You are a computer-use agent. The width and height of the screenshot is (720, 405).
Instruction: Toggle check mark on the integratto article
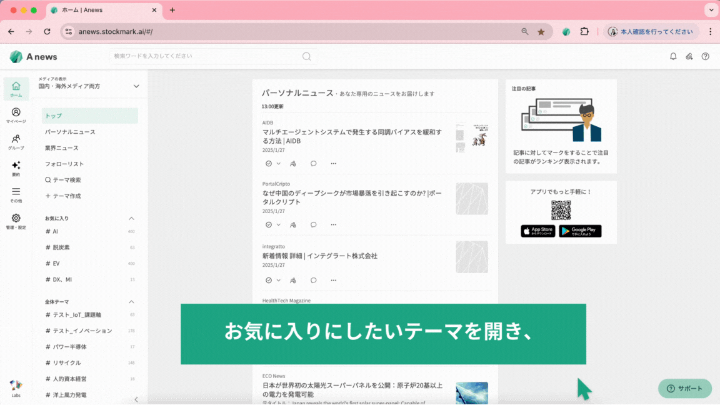point(269,281)
